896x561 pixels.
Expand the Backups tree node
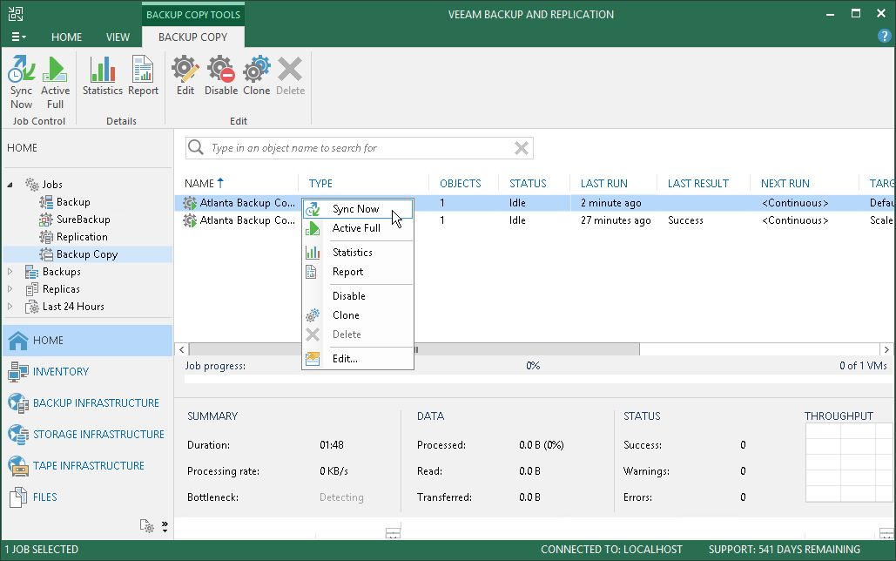pyautogui.click(x=10, y=272)
